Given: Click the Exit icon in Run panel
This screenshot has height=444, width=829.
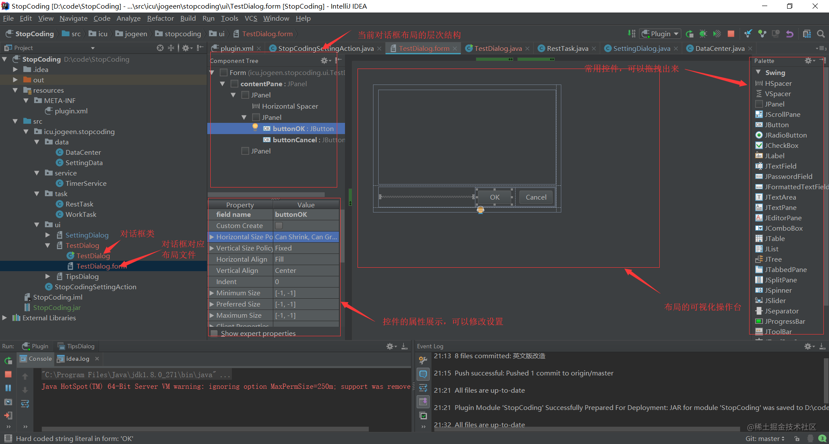Looking at the screenshot, I should pyautogui.click(x=8, y=416).
